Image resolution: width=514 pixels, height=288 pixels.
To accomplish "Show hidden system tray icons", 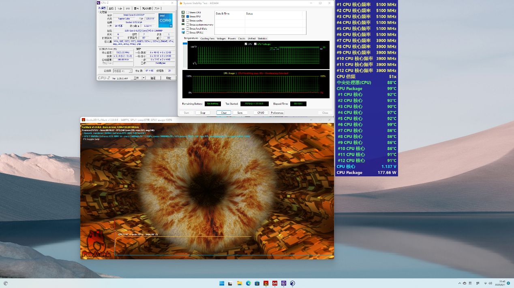I will (459, 283).
